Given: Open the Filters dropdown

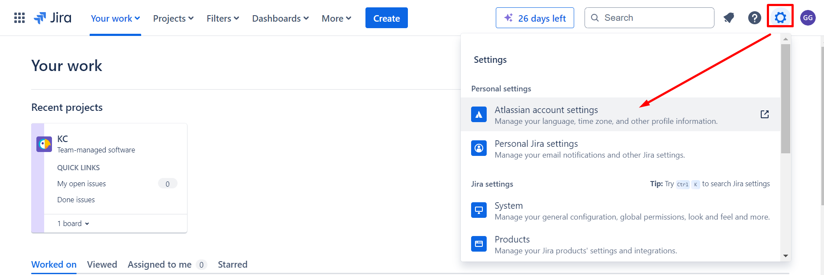Looking at the screenshot, I should click(x=223, y=18).
